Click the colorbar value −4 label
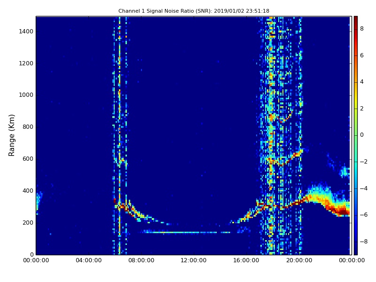Image resolution: width=376 pixels, height=282 pixels. tap(364, 188)
